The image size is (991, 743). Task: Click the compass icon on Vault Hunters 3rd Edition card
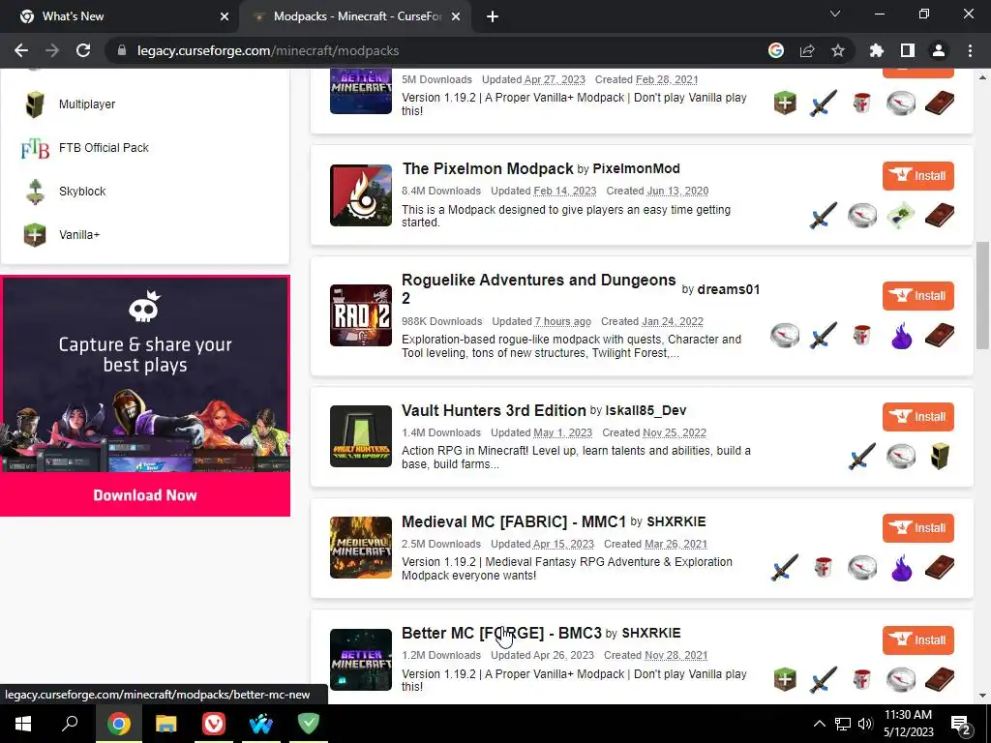pyautogui.click(x=901, y=457)
